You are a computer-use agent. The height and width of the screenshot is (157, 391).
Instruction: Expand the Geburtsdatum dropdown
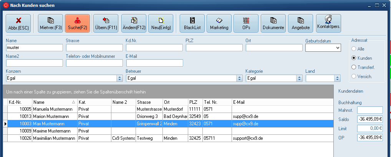click(x=338, y=48)
